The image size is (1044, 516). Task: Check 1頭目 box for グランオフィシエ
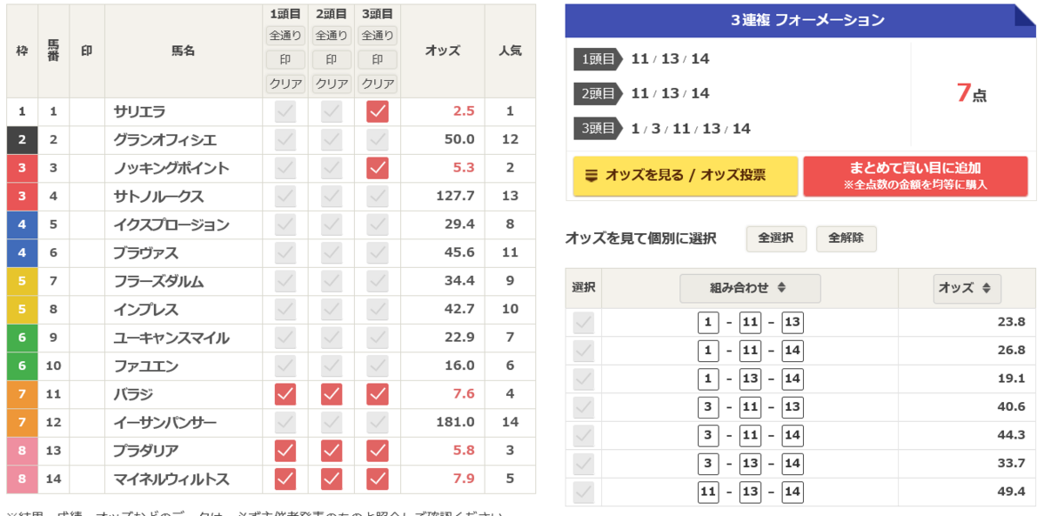pos(285,139)
